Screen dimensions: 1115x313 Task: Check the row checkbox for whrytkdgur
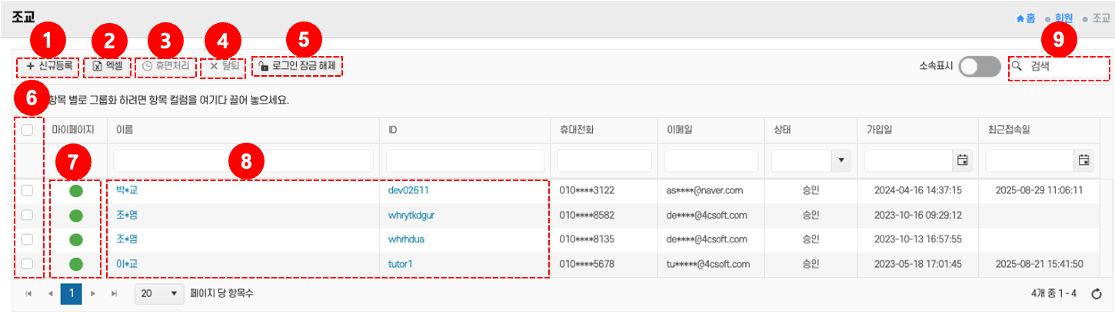point(27,216)
